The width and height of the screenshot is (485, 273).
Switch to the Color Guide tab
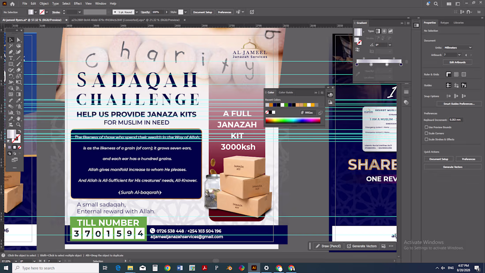pos(286,93)
